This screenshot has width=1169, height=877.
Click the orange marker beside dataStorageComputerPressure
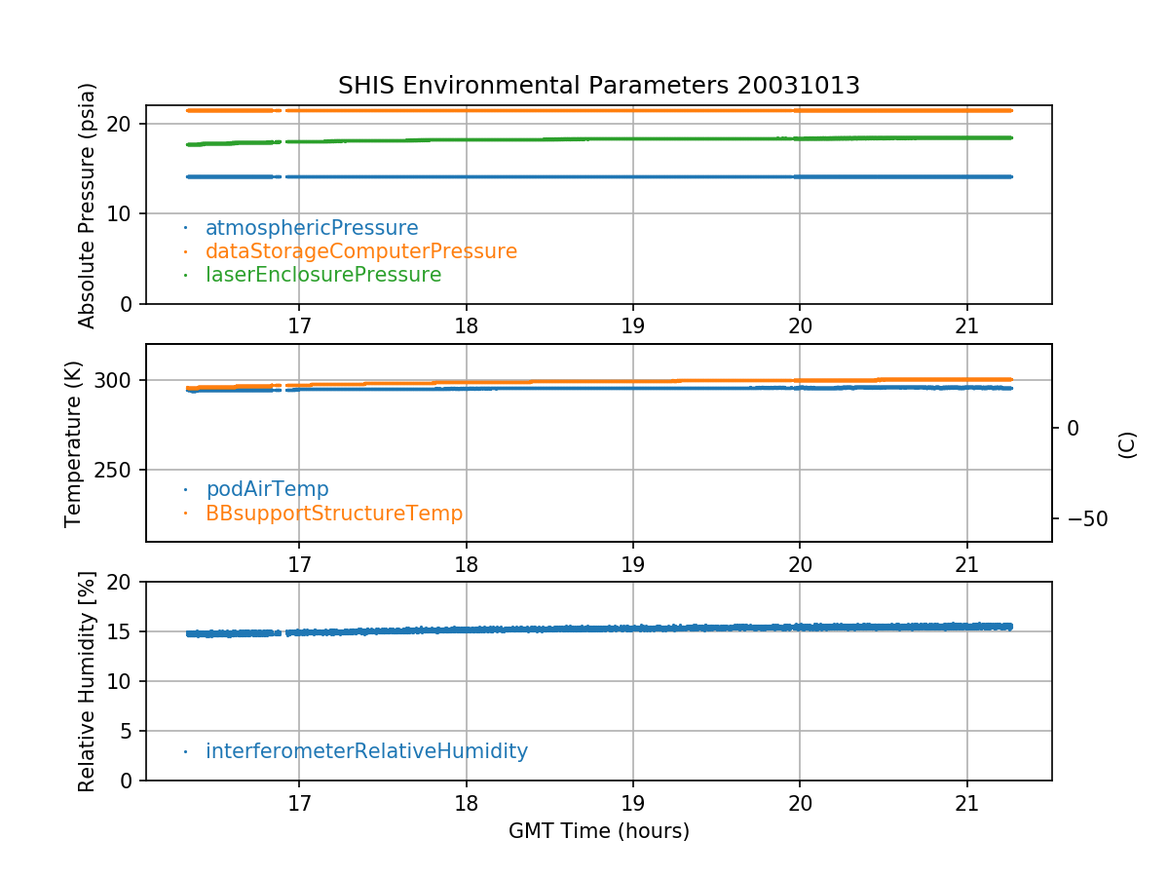coord(185,251)
